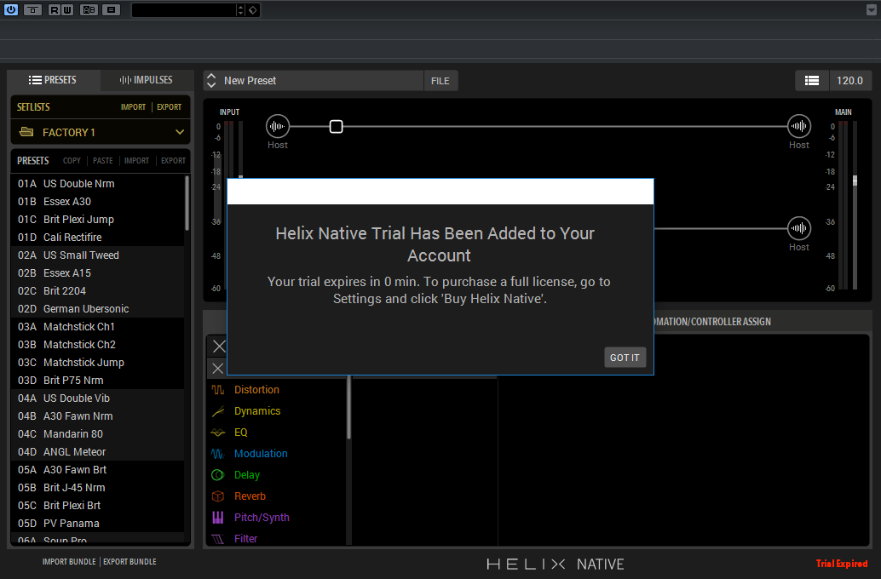Click COPY in the Presets header
This screenshot has width=881, height=579.
72,161
